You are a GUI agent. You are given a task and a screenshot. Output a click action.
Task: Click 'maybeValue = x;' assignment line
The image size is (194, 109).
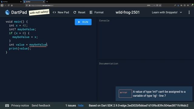[x=25, y=37]
